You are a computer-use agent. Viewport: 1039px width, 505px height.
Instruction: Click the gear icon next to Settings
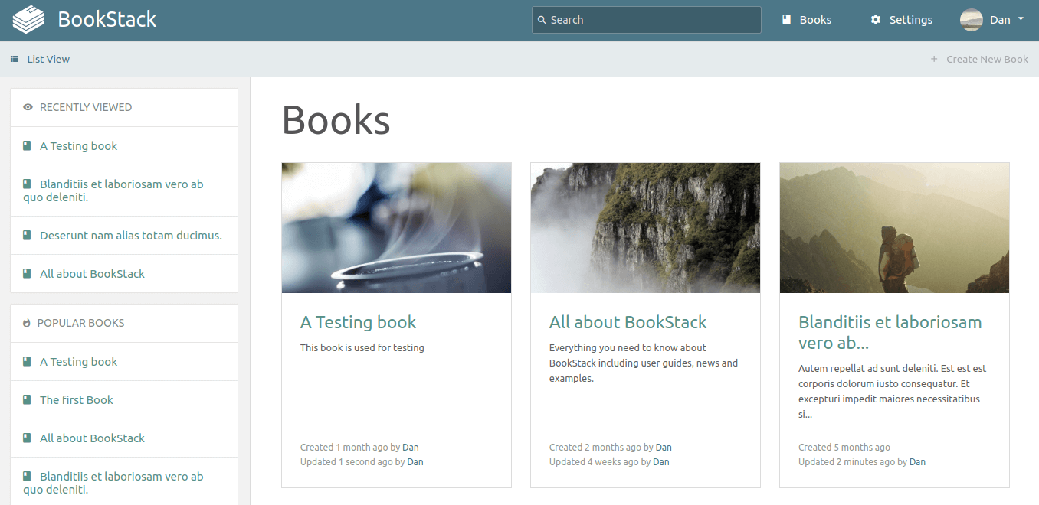(876, 20)
